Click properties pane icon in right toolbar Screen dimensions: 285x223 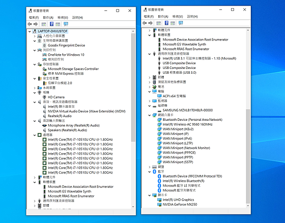tap(173, 23)
